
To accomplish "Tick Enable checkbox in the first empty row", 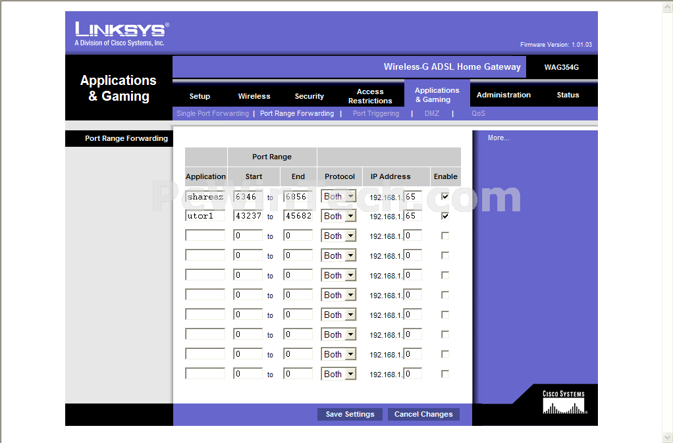I will [445, 236].
